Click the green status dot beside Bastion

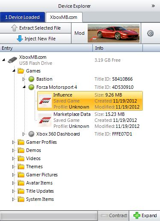31,79
